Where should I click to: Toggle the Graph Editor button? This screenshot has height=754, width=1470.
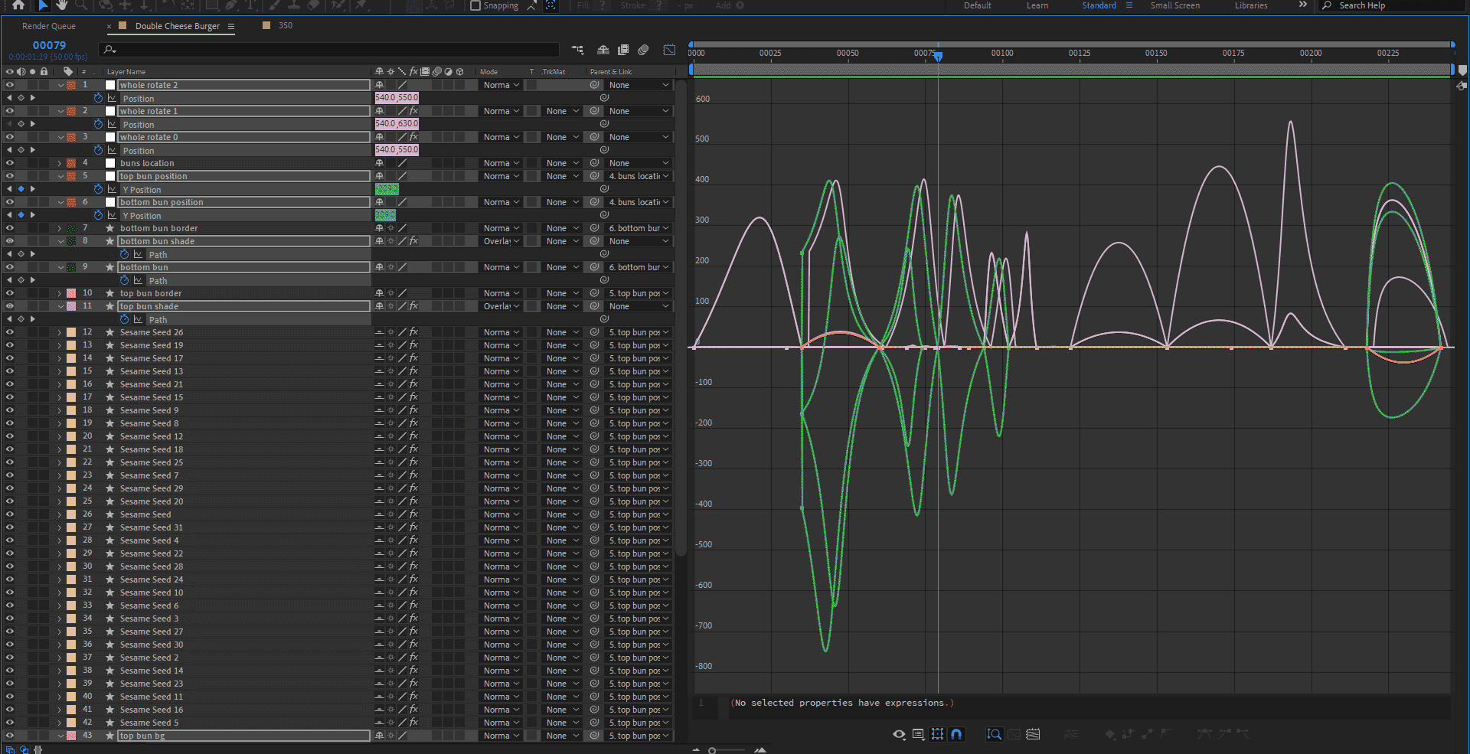click(x=669, y=50)
